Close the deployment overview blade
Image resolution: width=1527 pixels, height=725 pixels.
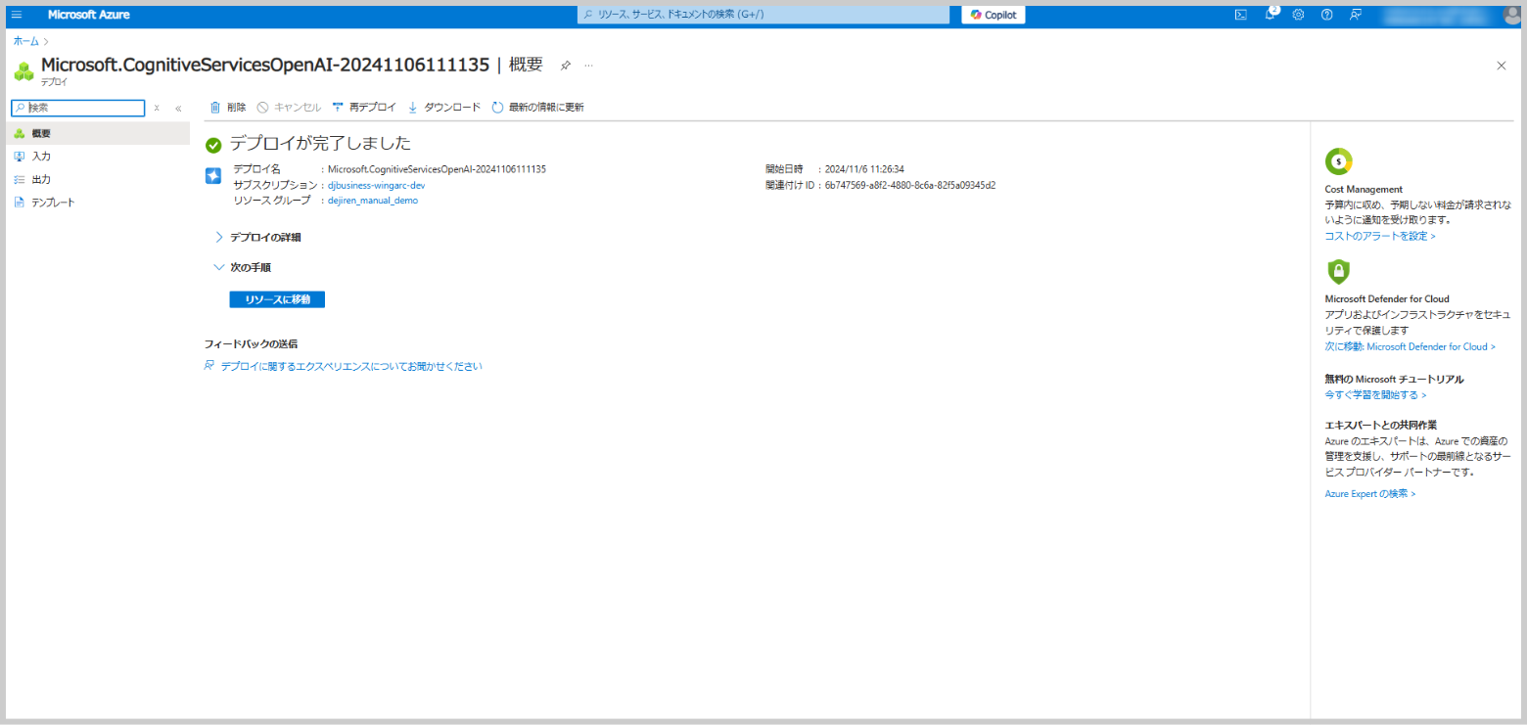coord(1502,66)
